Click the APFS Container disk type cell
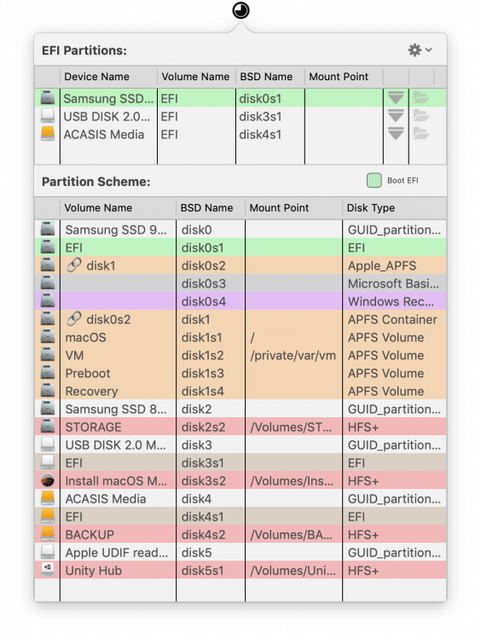The image size is (481, 640). 392,320
